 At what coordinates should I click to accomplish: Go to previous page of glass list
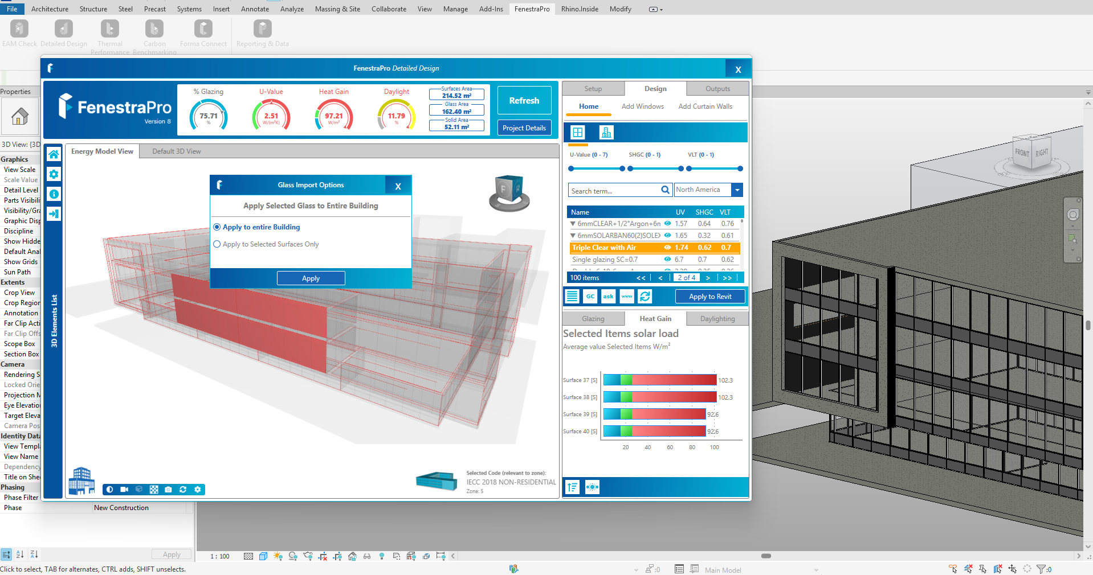point(660,278)
